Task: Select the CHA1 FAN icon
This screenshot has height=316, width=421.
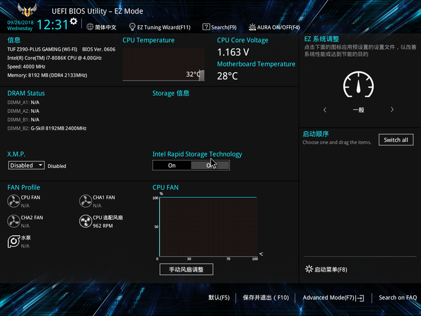Action: point(86,201)
